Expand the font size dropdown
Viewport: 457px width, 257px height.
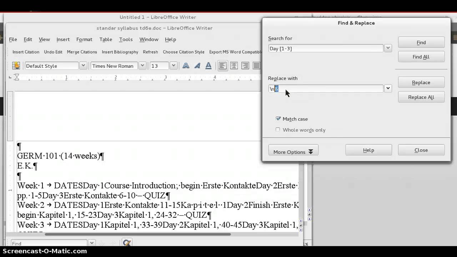(x=174, y=66)
